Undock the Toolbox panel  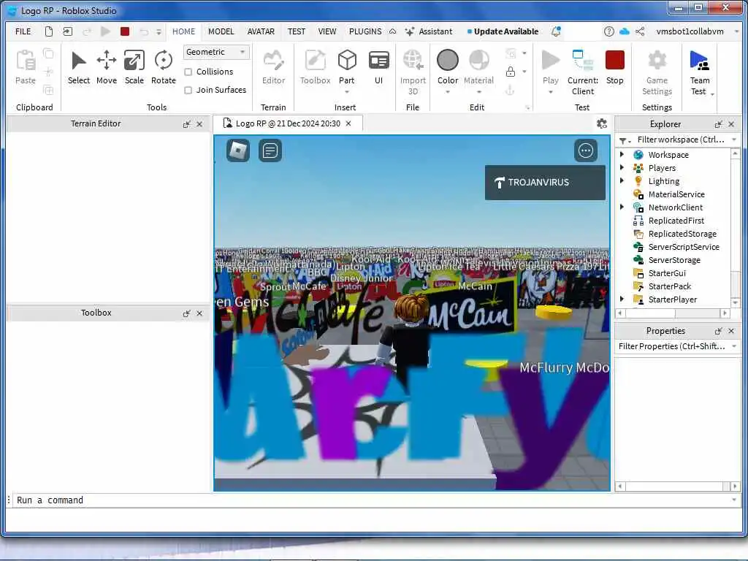[x=186, y=313]
